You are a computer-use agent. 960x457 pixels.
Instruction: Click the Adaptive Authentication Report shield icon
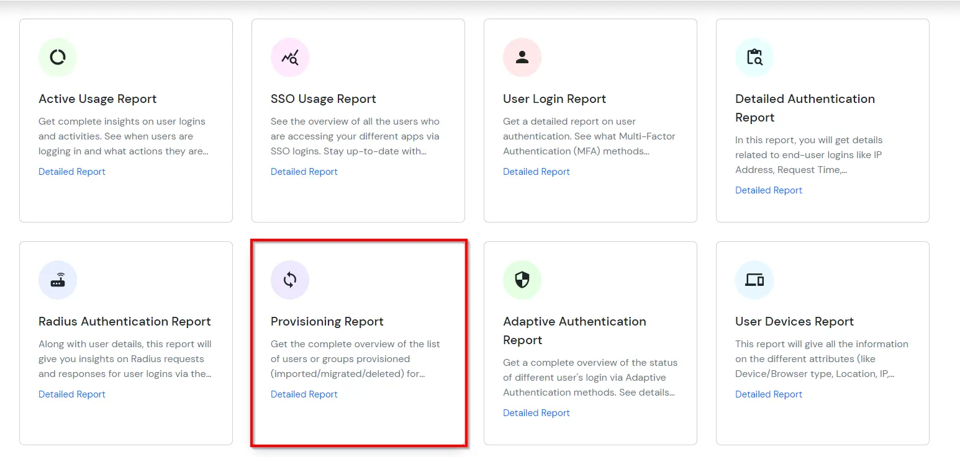click(522, 280)
